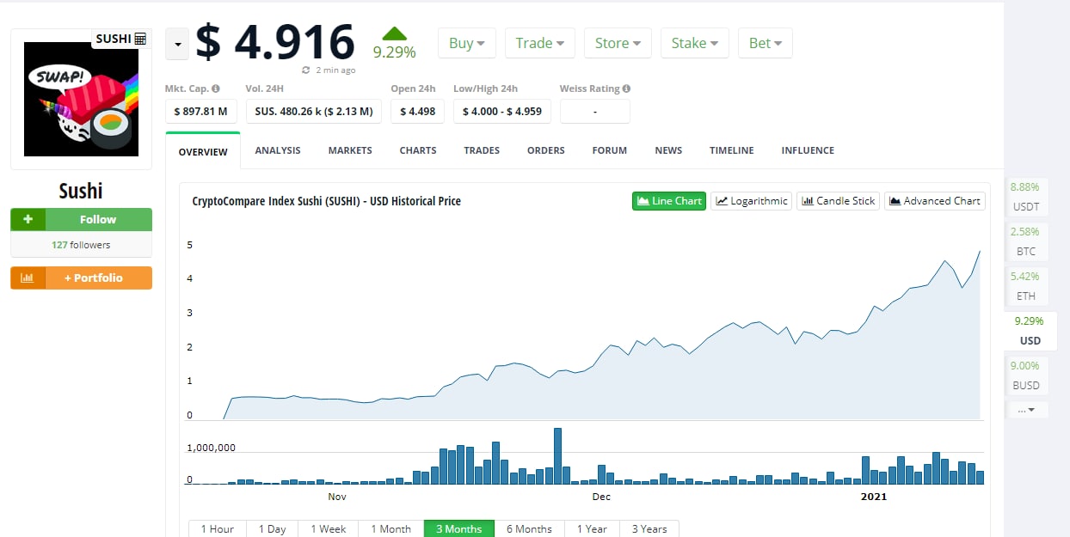Switch to the Trades tab
The height and width of the screenshot is (537, 1070).
(482, 150)
